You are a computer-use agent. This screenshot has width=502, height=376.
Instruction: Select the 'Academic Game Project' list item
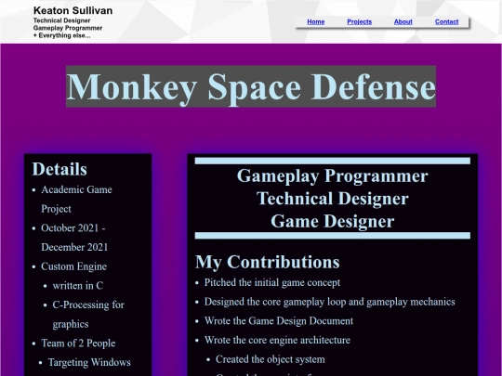(x=76, y=199)
